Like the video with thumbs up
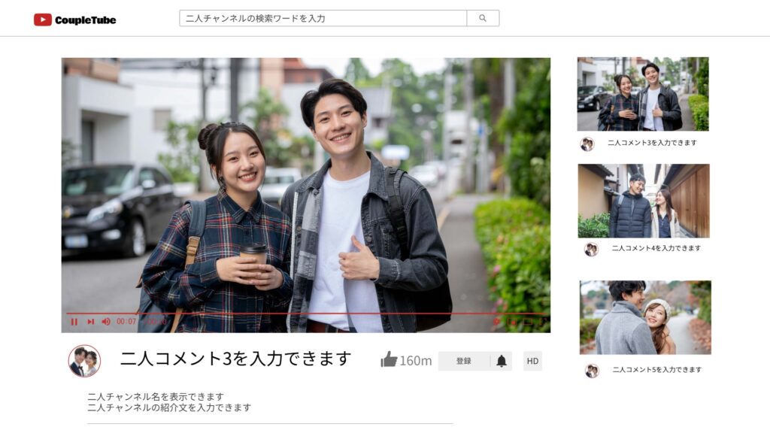The width and height of the screenshot is (770, 433). click(389, 360)
